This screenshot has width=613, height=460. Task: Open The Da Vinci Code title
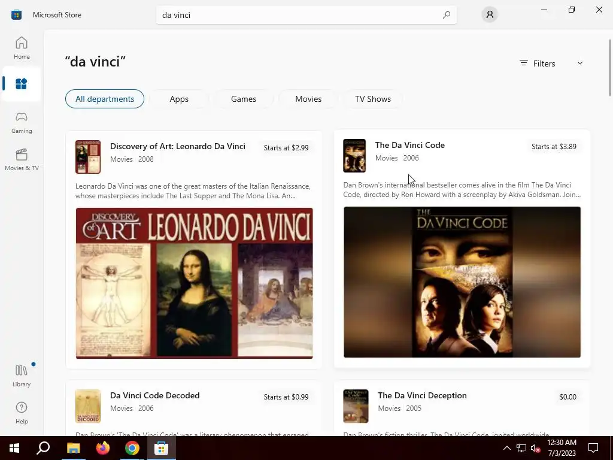tap(409, 145)
